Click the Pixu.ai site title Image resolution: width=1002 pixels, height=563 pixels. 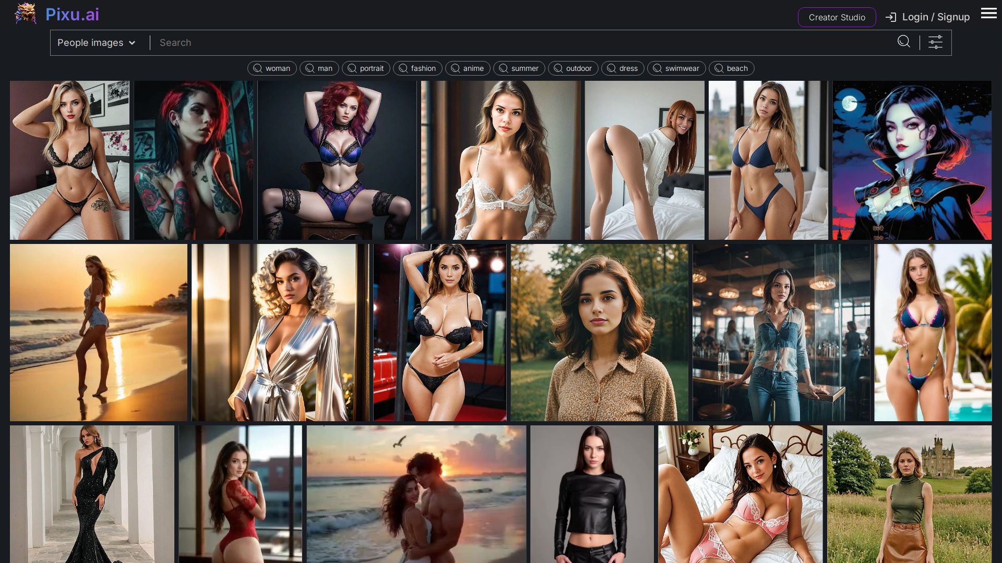(72, 15)
